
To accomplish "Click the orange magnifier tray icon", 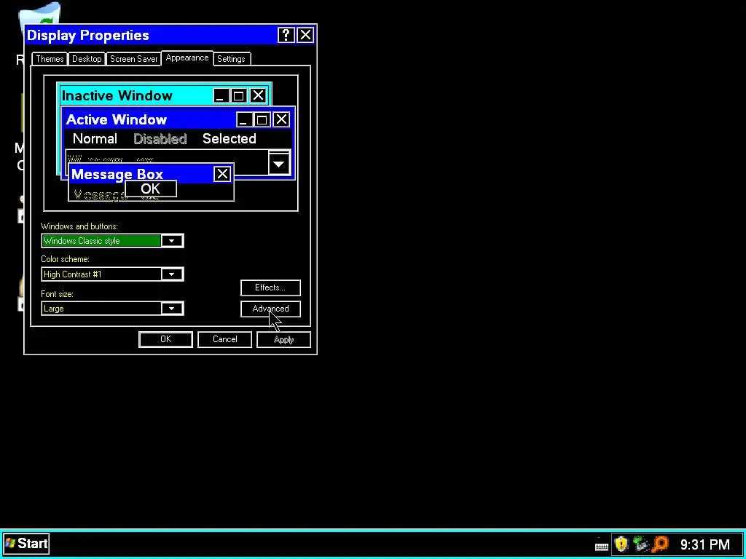I will click(x=660, y=544).
